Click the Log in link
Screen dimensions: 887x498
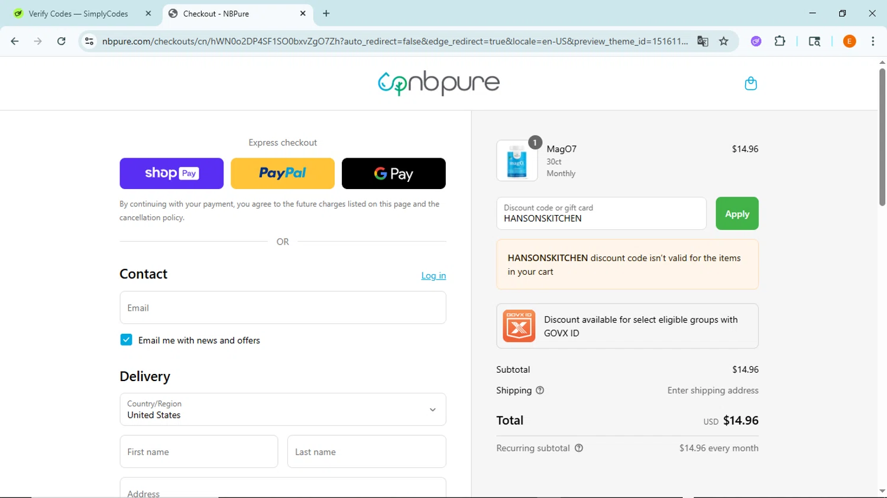coord(433,276)
